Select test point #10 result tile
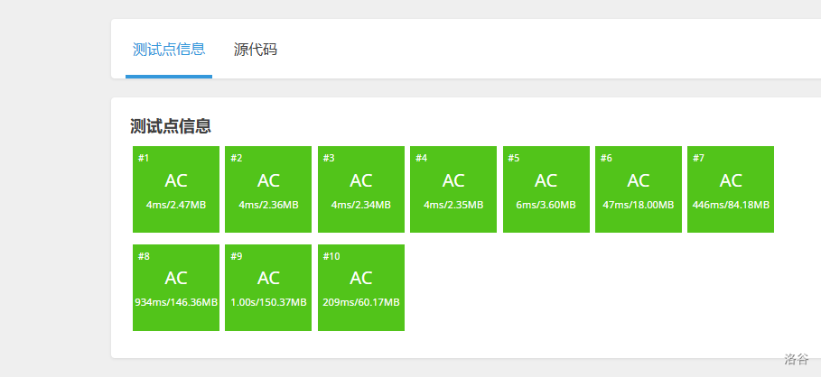821x377 pixels. point(361,287)
